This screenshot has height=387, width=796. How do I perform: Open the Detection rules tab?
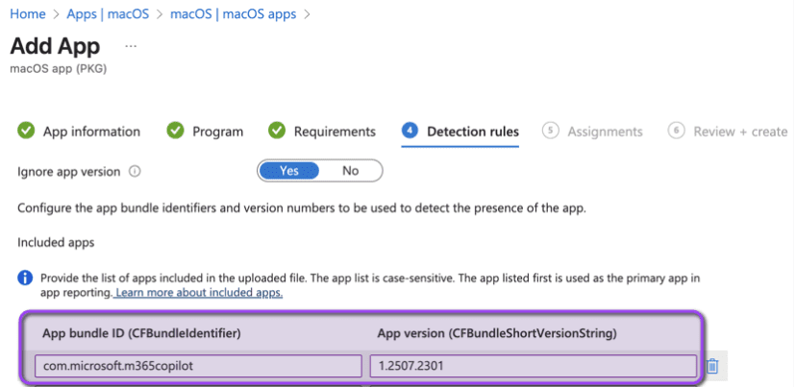coord(472,132)
